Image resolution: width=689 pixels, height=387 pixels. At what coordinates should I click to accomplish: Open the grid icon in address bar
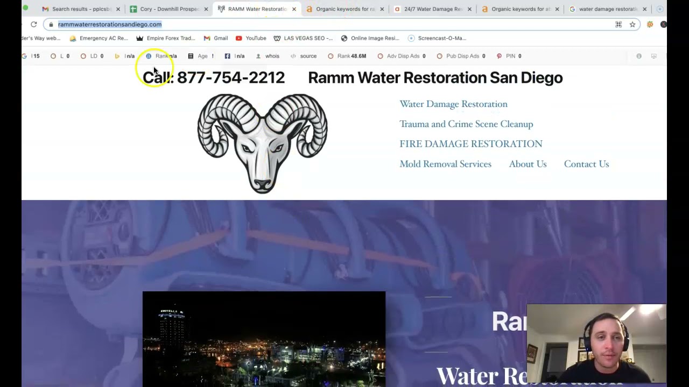pyautogui.click(x=618, y=24)
